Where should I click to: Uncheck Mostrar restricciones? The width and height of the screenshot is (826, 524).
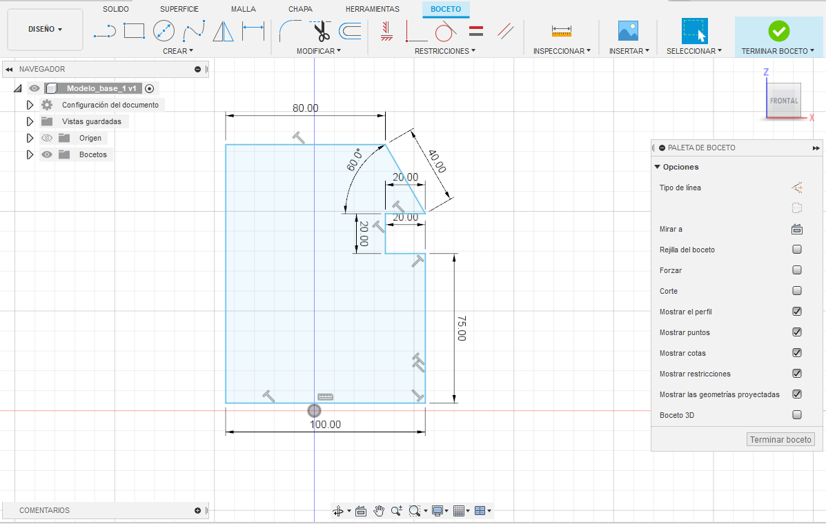(797, 374)
